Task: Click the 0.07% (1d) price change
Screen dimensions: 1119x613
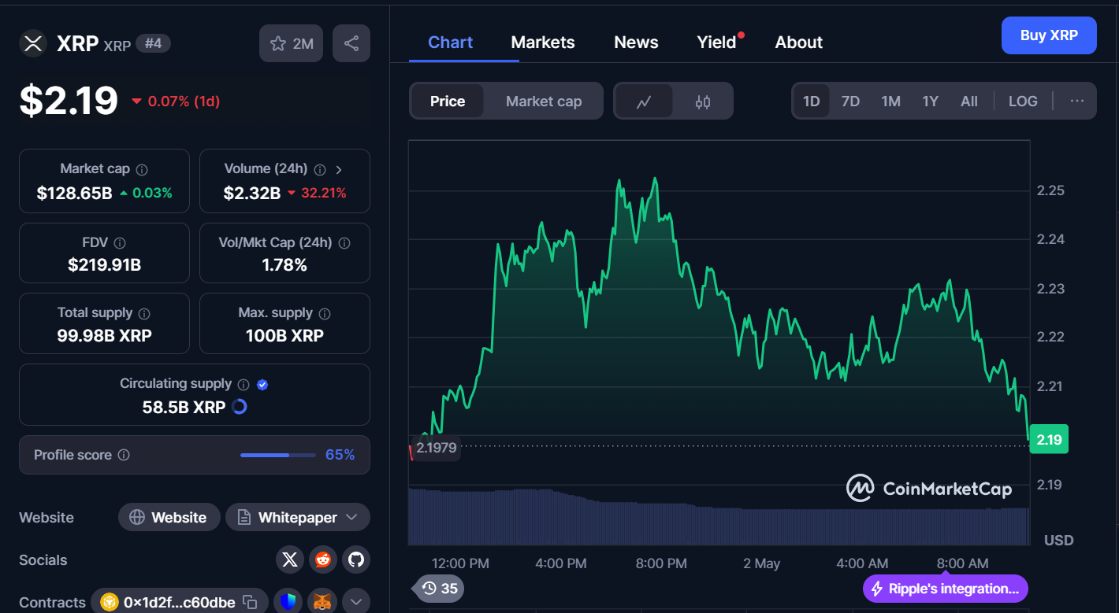Action: coord(176,101)
